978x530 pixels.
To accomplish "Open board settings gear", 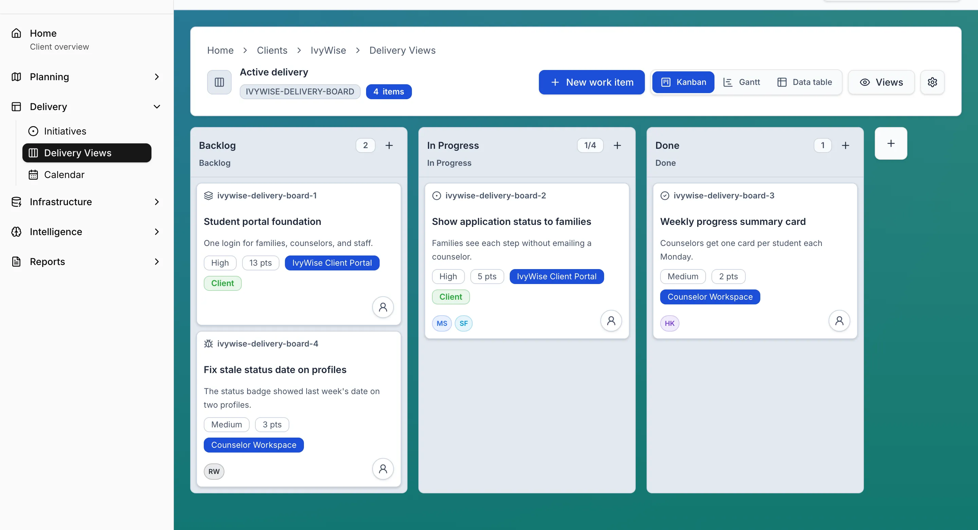I will pos(932,82).
